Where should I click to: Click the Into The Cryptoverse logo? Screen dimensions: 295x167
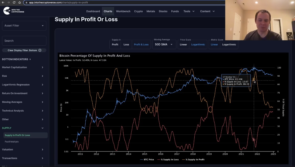tap(14, 11)
